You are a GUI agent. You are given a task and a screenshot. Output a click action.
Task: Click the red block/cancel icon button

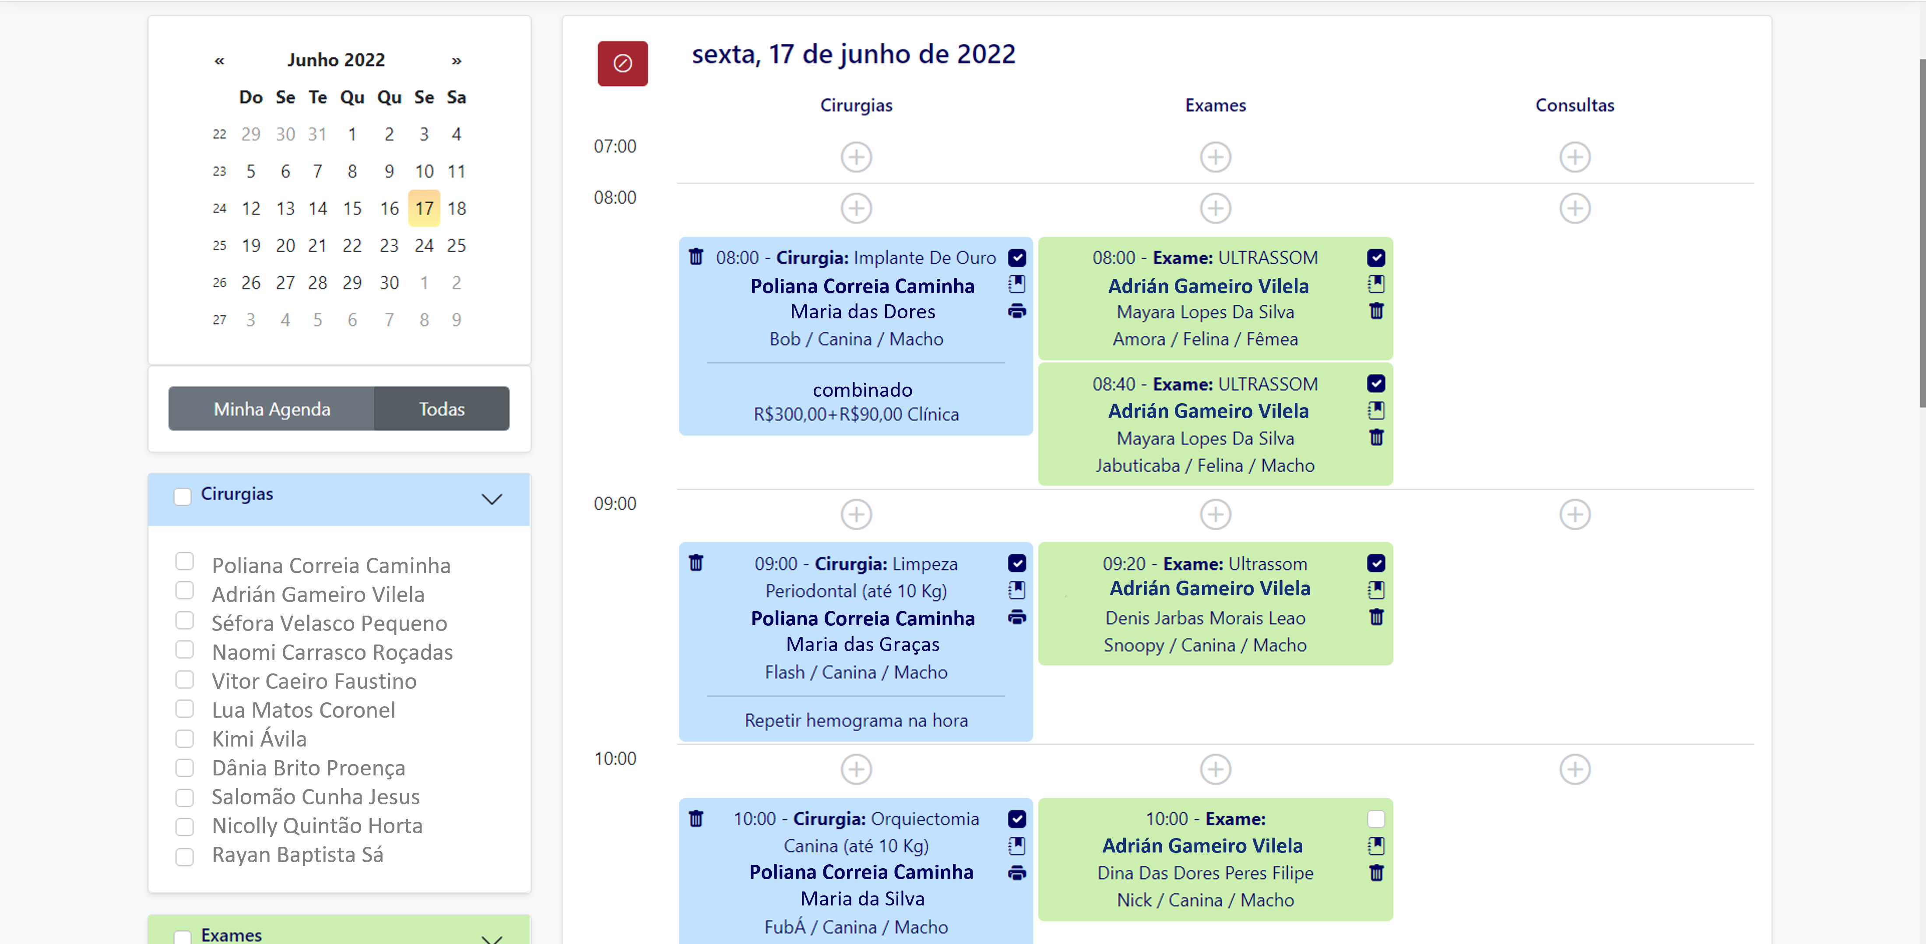point(622,63)
